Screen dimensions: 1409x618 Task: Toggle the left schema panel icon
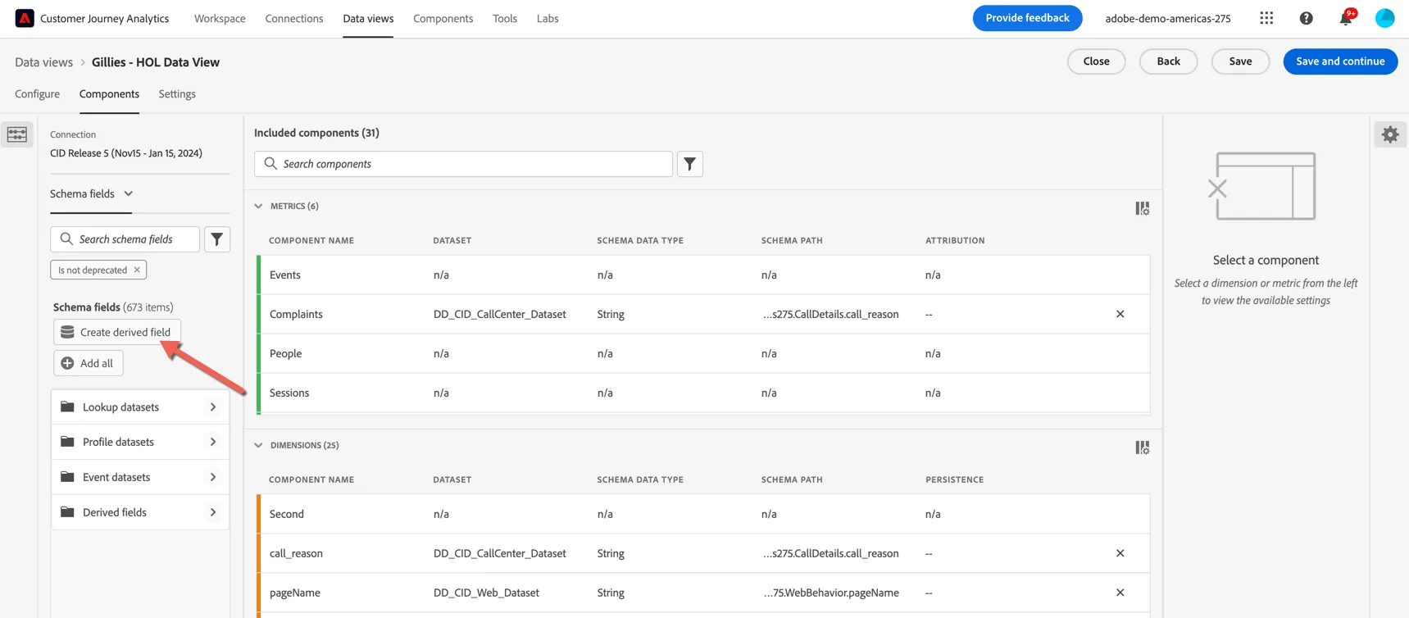(x=17, y=134)
